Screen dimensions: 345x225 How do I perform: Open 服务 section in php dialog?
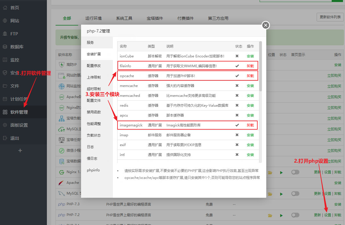(x=97, y=43)
